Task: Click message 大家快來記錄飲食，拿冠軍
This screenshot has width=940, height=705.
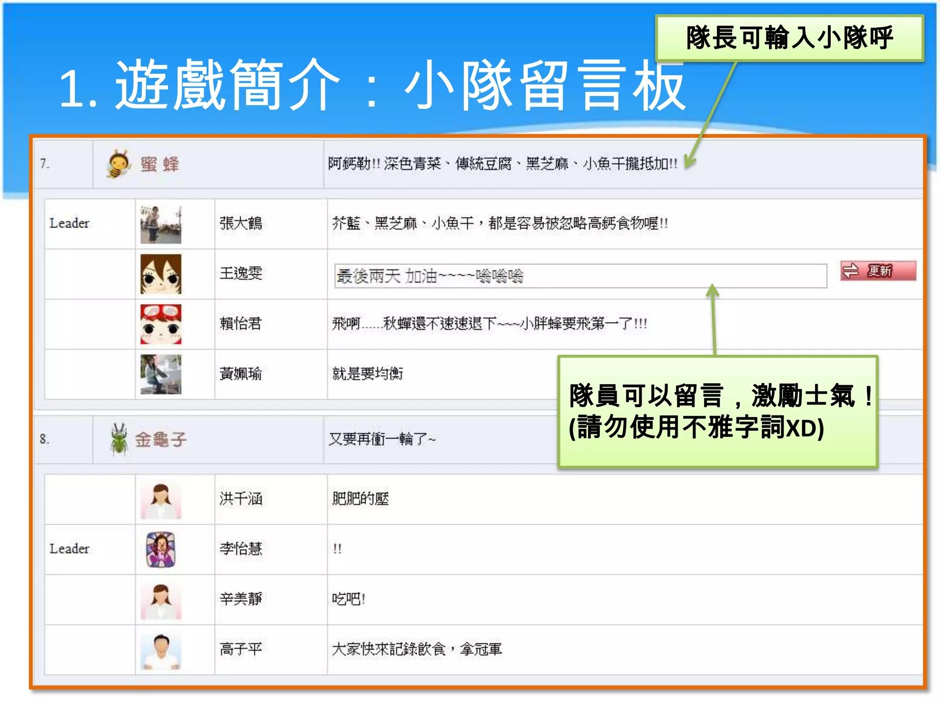Action: pyautogui.click(x=417, y=649)
